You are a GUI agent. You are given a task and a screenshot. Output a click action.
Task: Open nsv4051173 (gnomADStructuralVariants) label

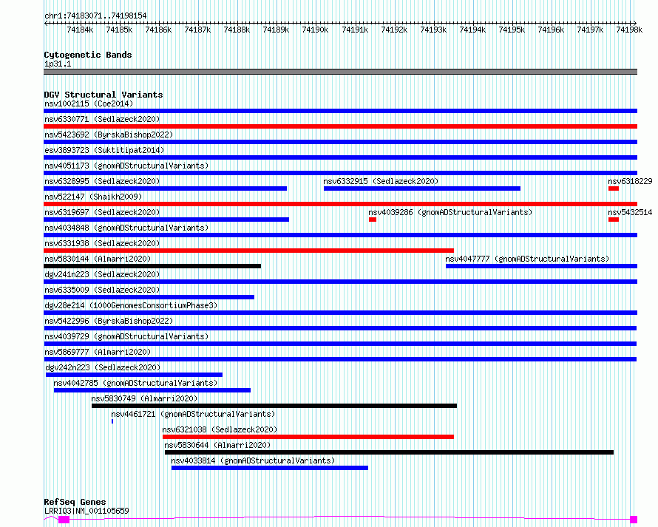click(x=126, y=166)
